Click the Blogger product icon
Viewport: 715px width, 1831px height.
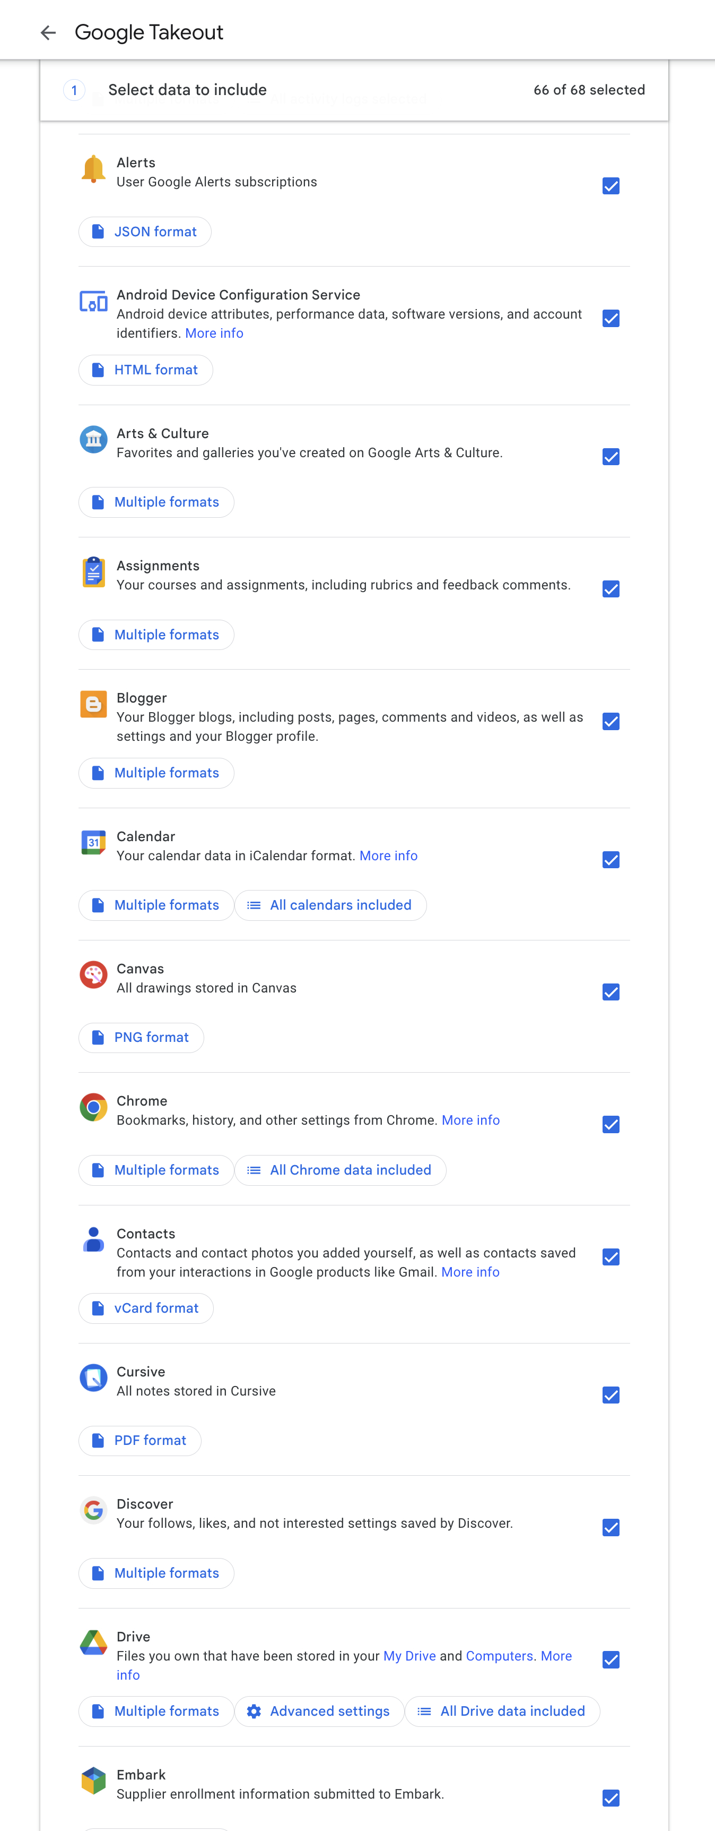click(93, 704)
